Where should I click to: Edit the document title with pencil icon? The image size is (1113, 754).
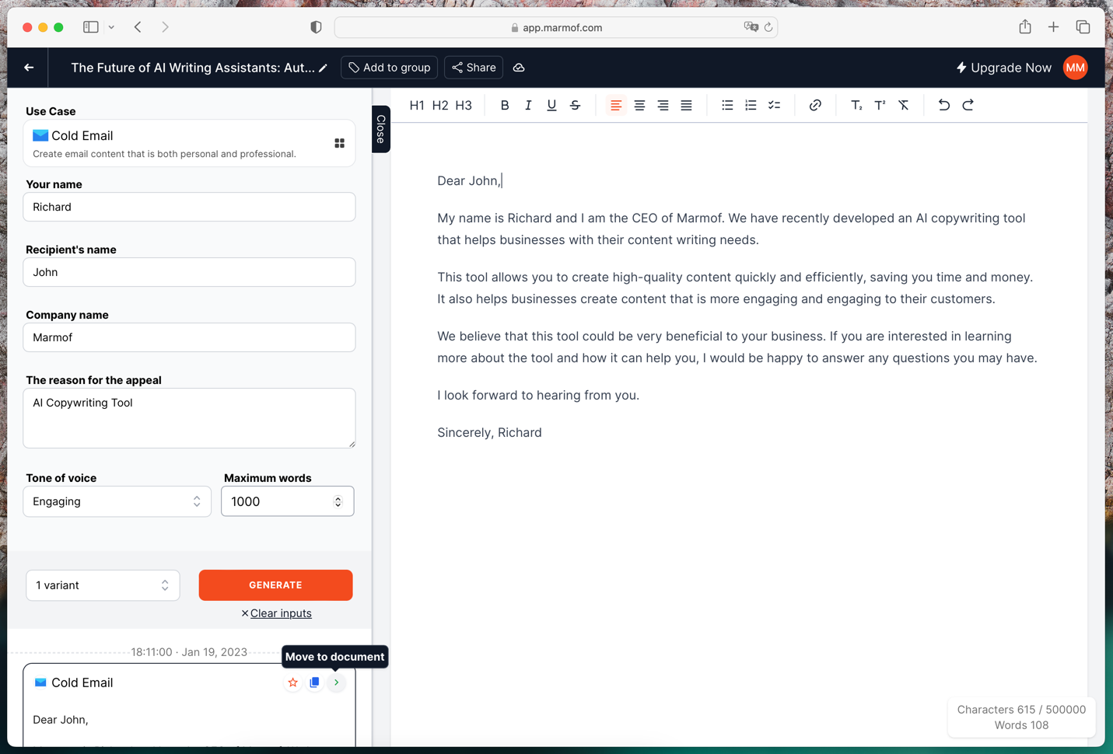pos(323,68)
